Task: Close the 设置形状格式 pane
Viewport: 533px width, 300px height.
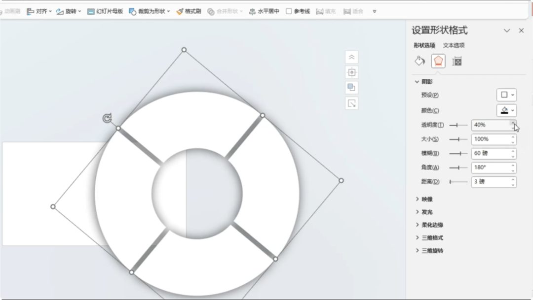Action: tap(521, 31)
